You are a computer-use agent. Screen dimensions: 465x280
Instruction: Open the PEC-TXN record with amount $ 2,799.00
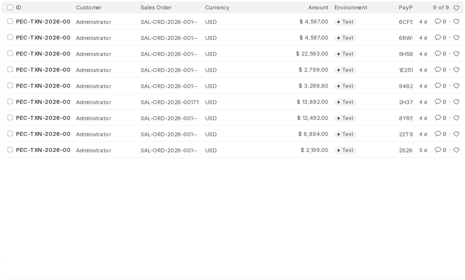click(43, 70)
